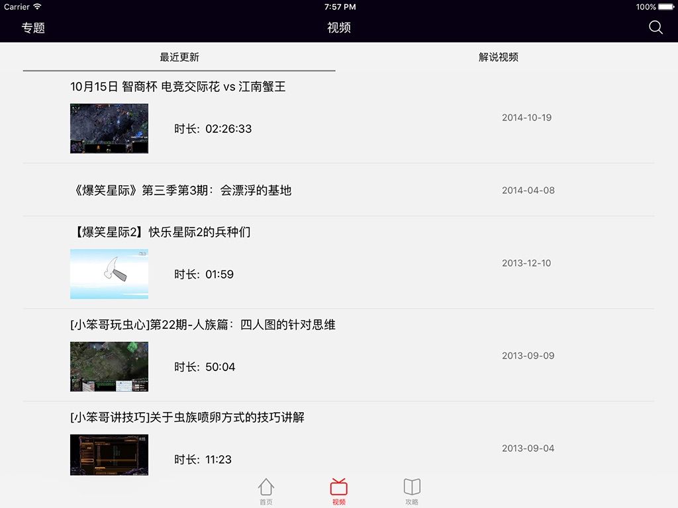Image resolution: width=678 pixels, height=508 pixels.
Task: Select duration text 时长: 50:04
Action: [x=205, y=366]
